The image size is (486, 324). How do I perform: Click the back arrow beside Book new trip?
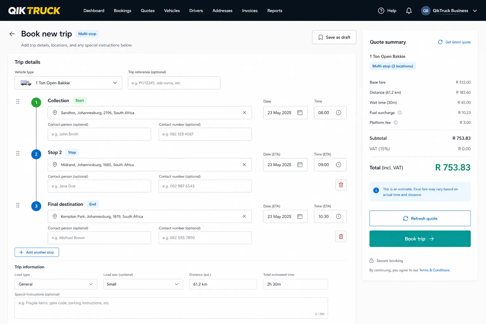[x=12, y=34]
